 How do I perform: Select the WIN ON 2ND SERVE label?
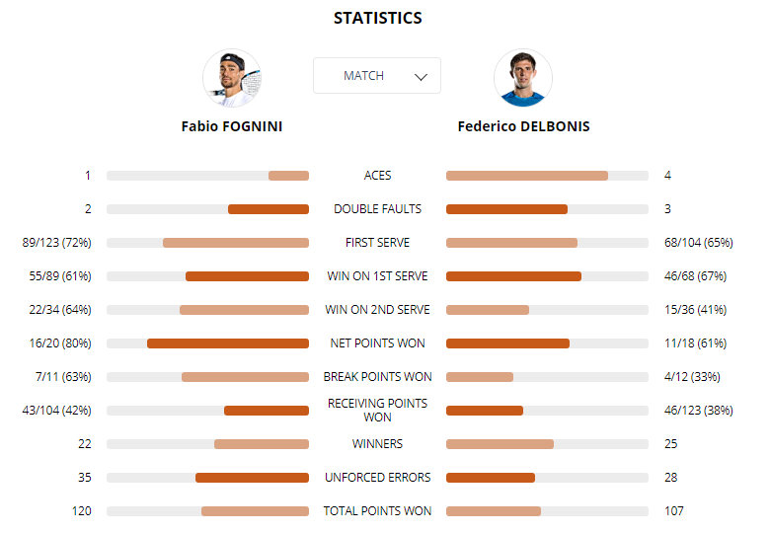tap(378, 310)
